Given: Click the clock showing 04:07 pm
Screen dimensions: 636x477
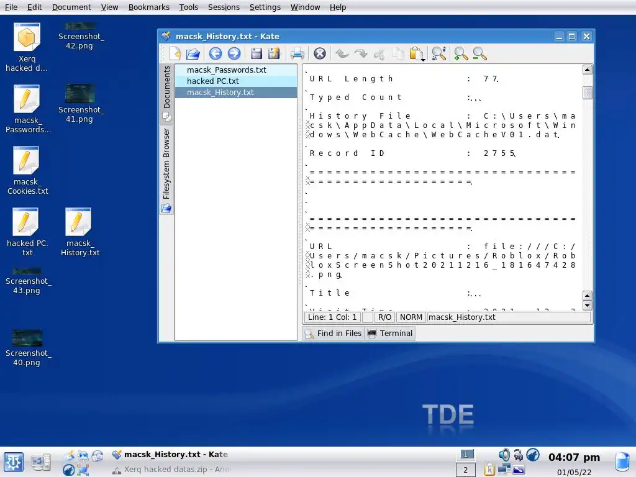Looking at the screenshot, I should point(574,458).
